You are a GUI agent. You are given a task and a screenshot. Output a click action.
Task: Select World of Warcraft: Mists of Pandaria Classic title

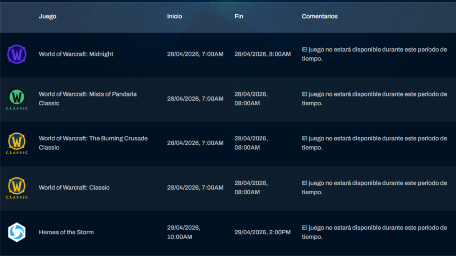click(87, 99)
